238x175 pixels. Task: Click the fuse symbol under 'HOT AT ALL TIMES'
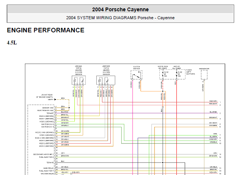176,74
